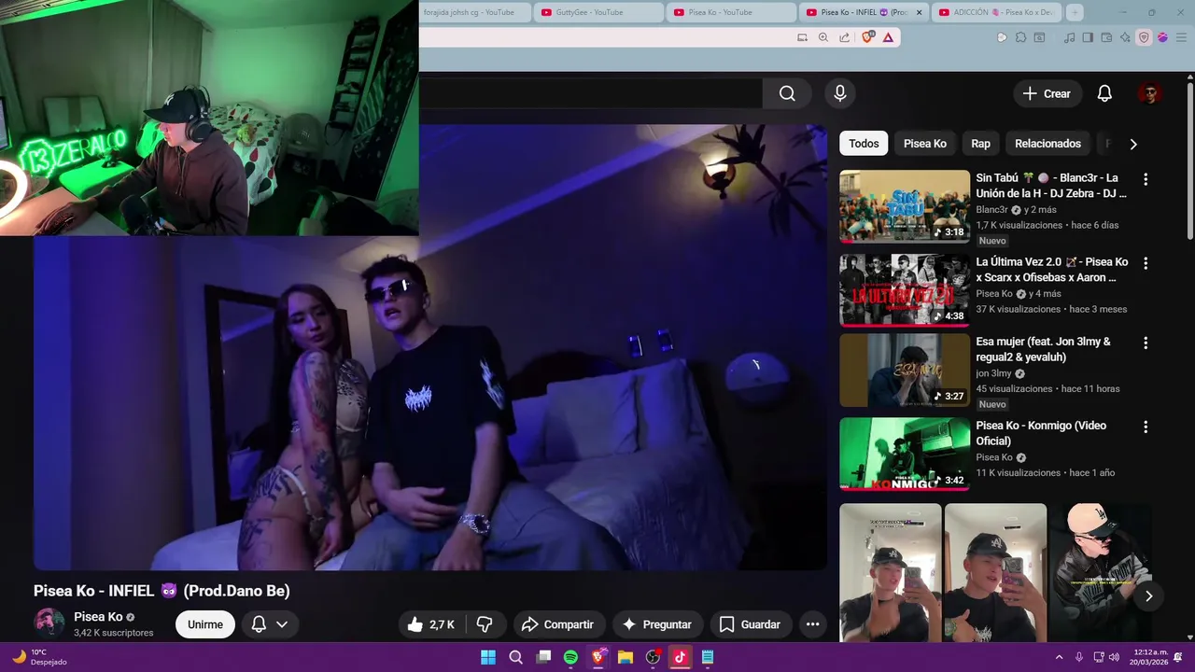
Task: Start voice search with the microphone icon
Action: (839, 93)
